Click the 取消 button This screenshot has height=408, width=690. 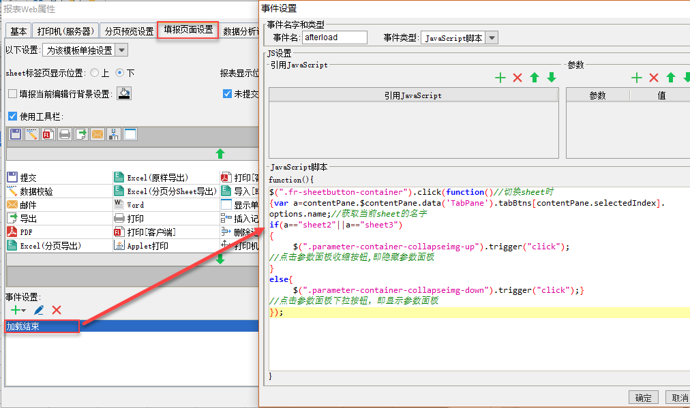(x=679, y=398)
